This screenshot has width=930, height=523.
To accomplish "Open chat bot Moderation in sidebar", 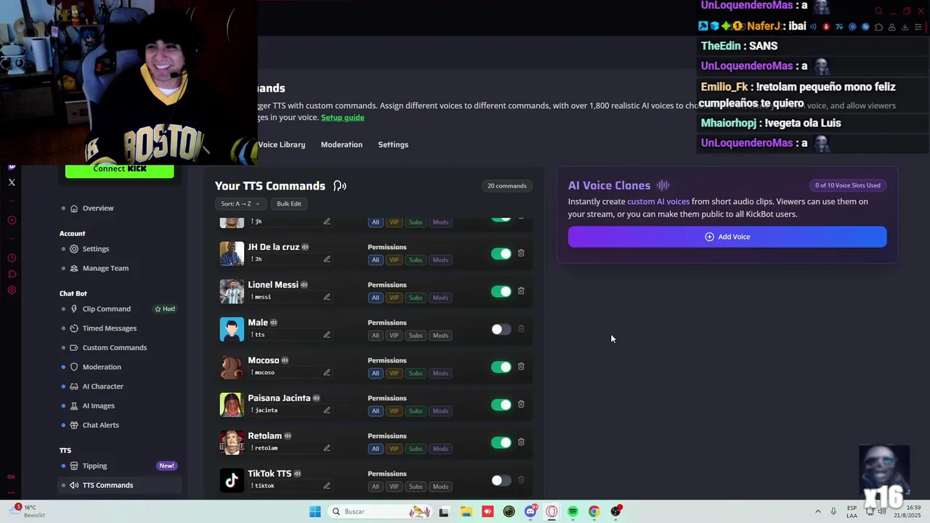I will [x=102, y=367].
